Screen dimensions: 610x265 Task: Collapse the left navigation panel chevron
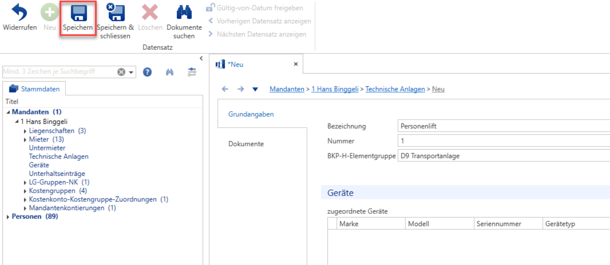(x=201, y=58)
